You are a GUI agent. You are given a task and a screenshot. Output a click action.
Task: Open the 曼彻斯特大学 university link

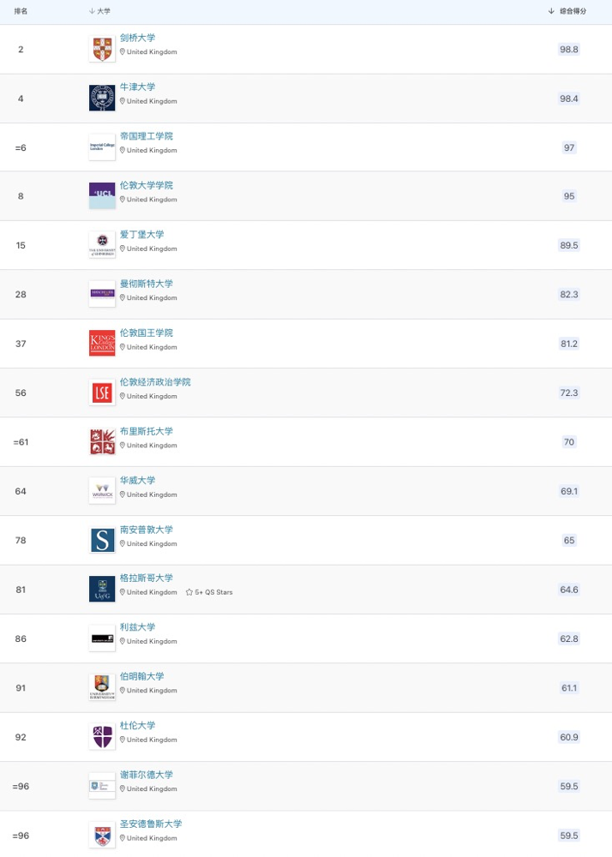click(x=146, y=284)
